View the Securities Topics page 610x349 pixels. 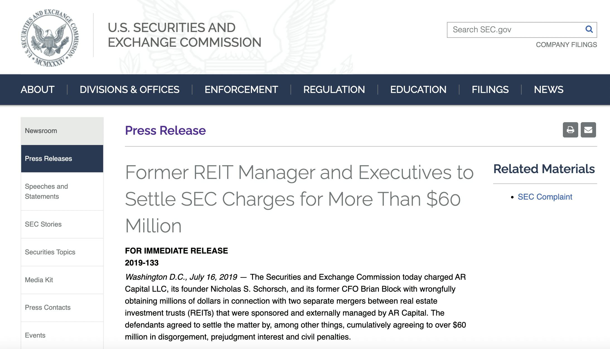point(50,252)
